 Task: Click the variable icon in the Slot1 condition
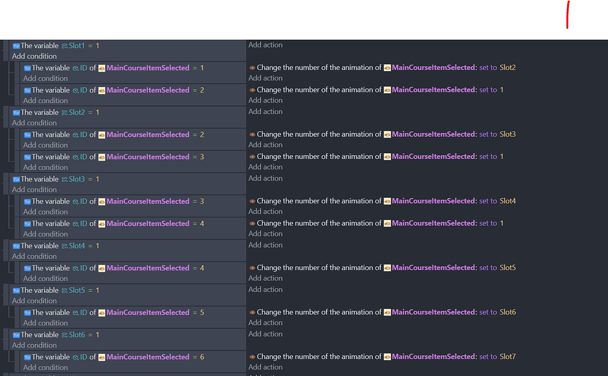[16, 46]
